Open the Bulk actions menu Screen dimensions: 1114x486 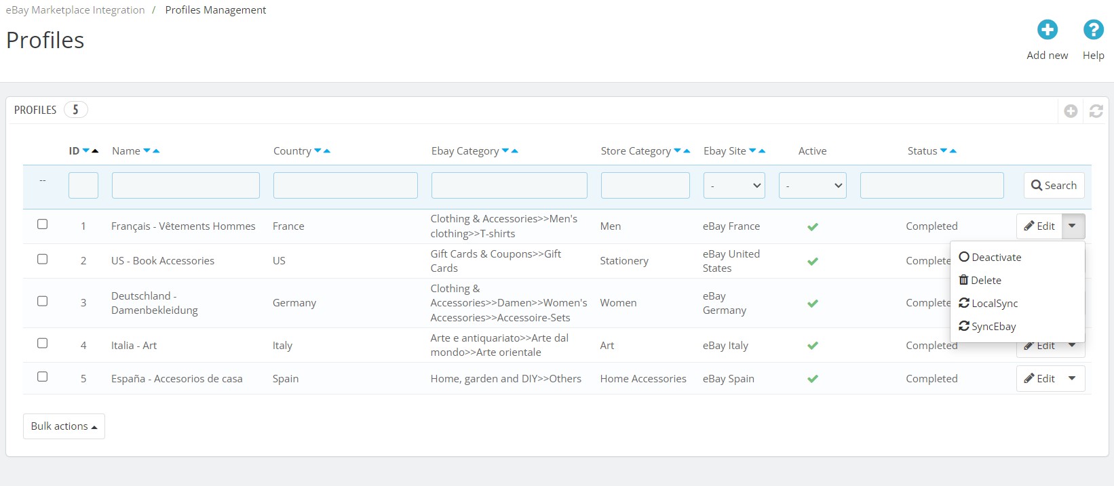coord(64,426)
